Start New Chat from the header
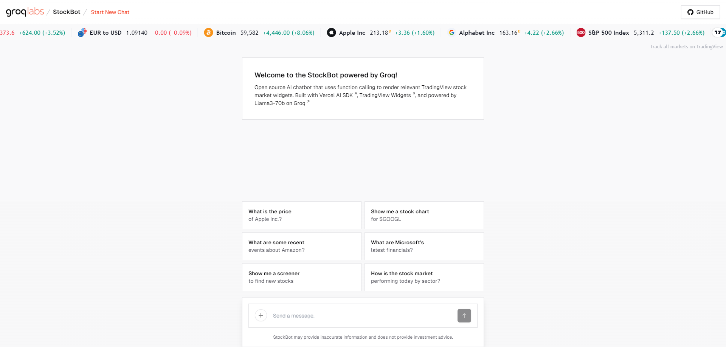 (110, 12)
